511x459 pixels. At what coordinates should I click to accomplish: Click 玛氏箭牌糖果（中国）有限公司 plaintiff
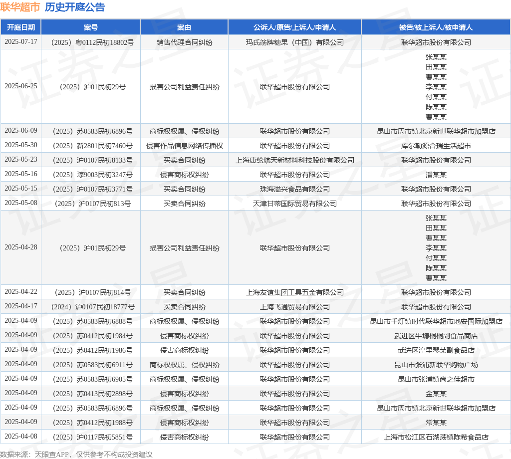tap(294, 43)
